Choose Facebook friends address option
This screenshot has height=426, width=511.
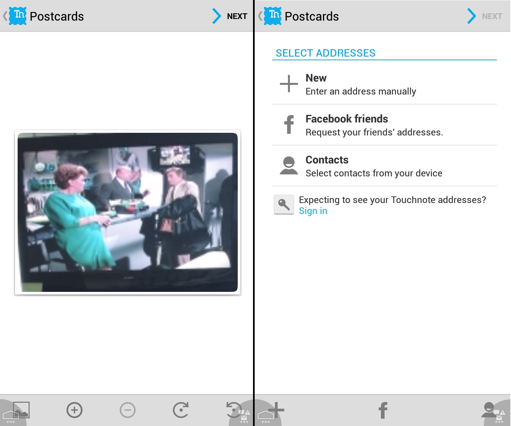[384, 125]
